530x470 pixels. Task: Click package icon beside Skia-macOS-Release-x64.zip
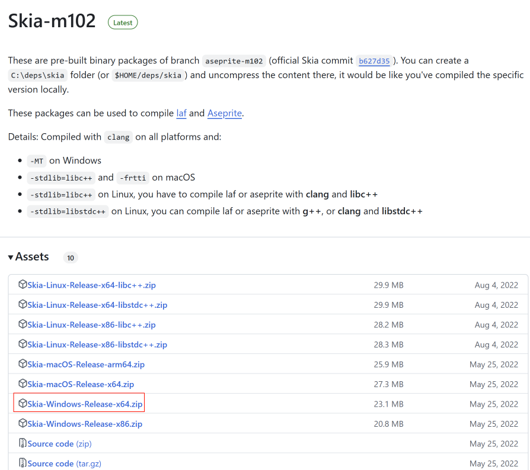pos(23,384)
